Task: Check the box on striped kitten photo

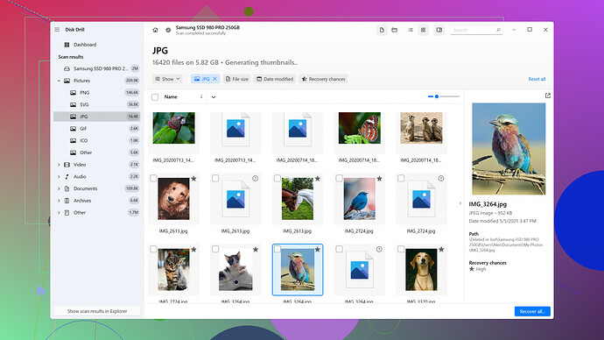Action: point(153,249)
